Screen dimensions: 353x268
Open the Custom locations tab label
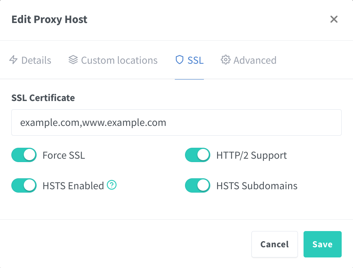point(119,60)
